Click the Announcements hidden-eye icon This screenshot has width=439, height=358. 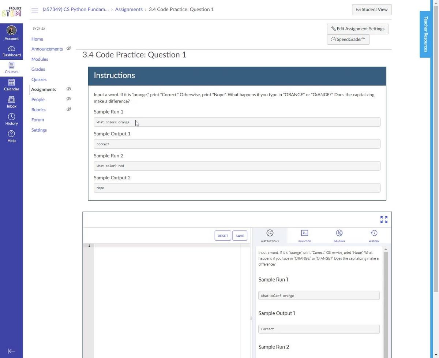click(x=68, y=48)
